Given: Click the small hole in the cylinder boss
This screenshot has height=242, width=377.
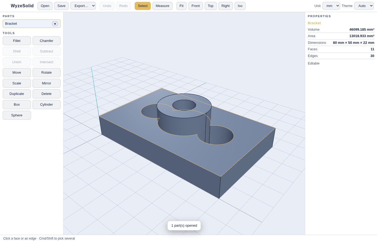Looking at the screenshot, I should point(184,105).
